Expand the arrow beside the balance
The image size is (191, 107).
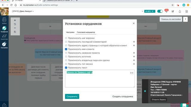tap(142, 11)
